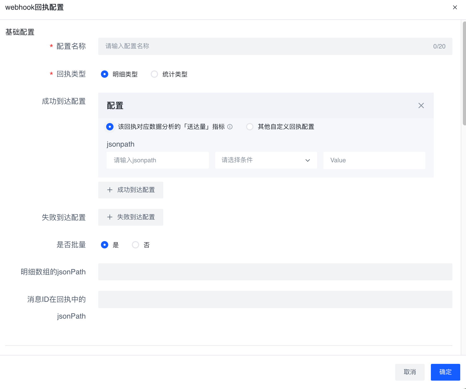Focus the 配置名称 input field
Image resolution: width=466 pixels, height=389 pixels.
pyautogui.click(x=275, y=46)
